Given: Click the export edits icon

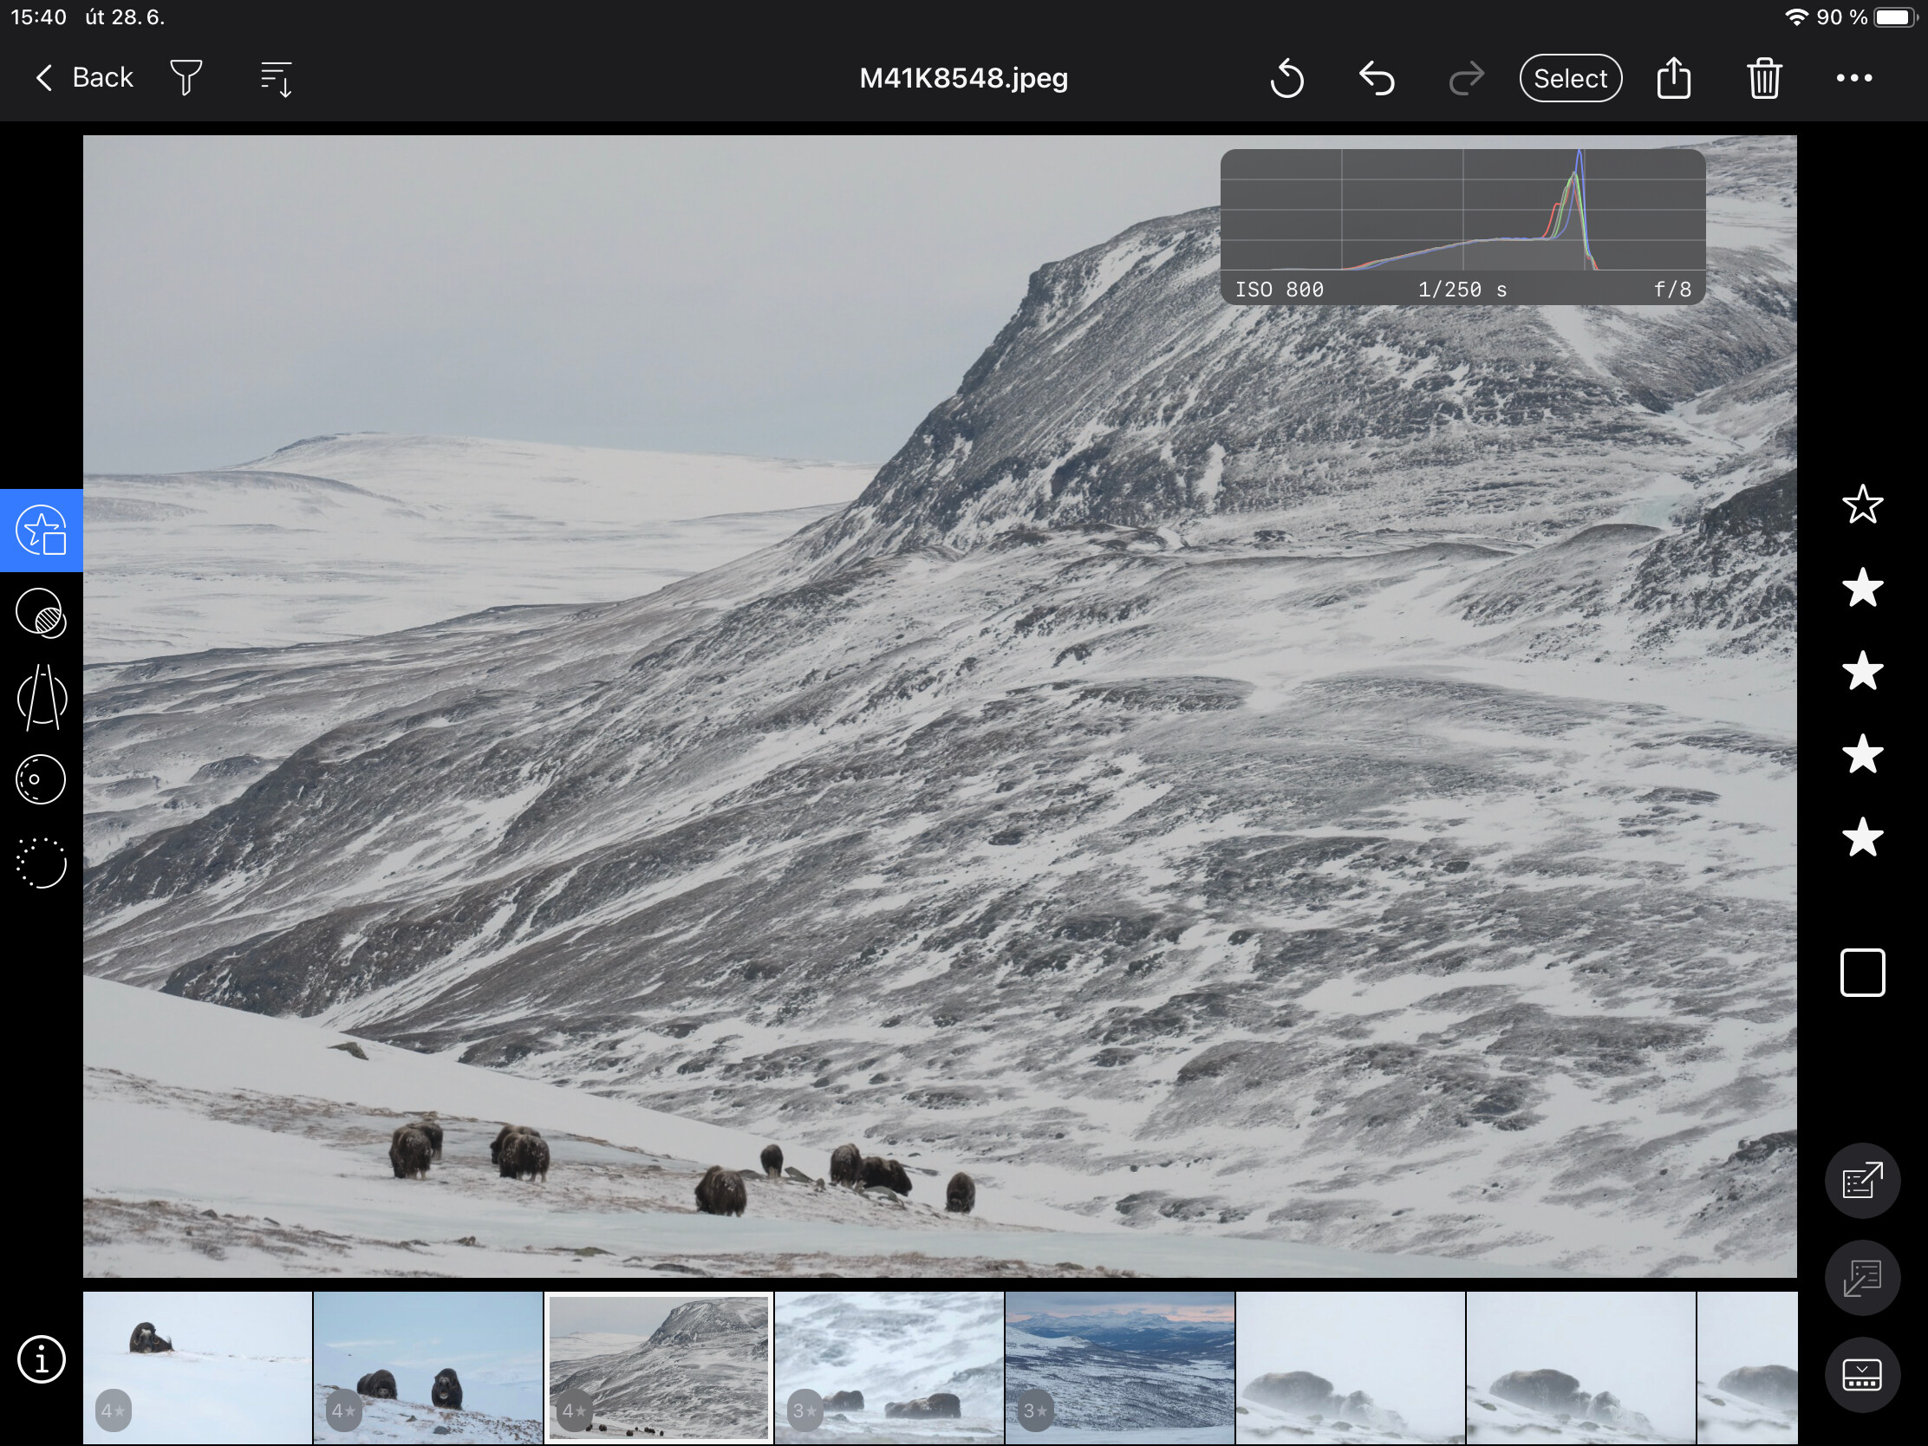Looking at the screenshot, I should [1863, 1180].
